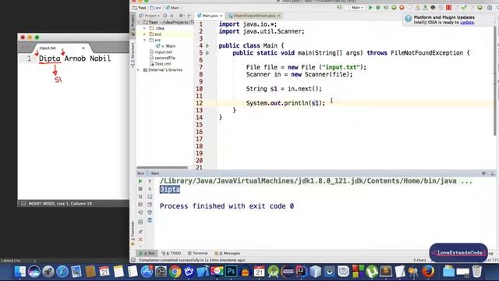Click src breadcrumb in navigation bar
The width and height of the screenshot is (499, 281).
click(x=156, y=8)
